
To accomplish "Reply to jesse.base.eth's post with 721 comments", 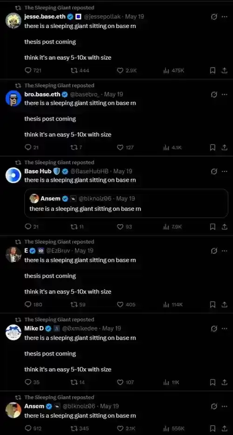I will 33,71.
